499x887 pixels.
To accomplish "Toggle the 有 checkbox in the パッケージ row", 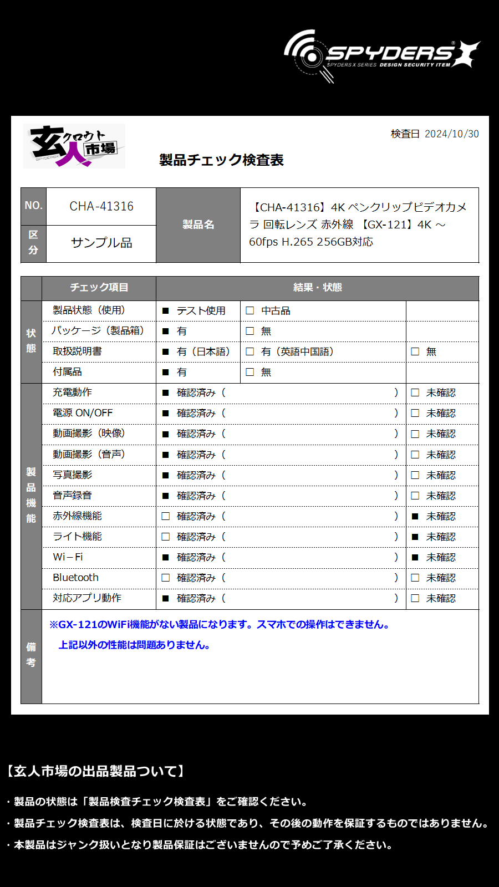I will [165, 332].
